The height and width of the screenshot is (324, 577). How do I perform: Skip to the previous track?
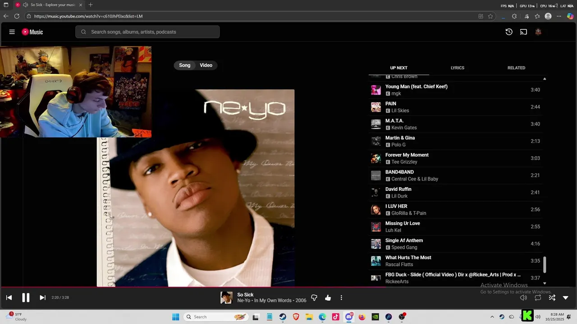click(9, 297)
